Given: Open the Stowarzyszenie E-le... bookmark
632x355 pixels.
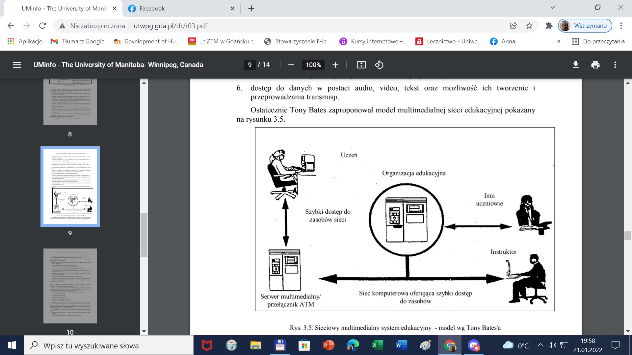Looking at the screenshot, I should (x=298, y=41).
